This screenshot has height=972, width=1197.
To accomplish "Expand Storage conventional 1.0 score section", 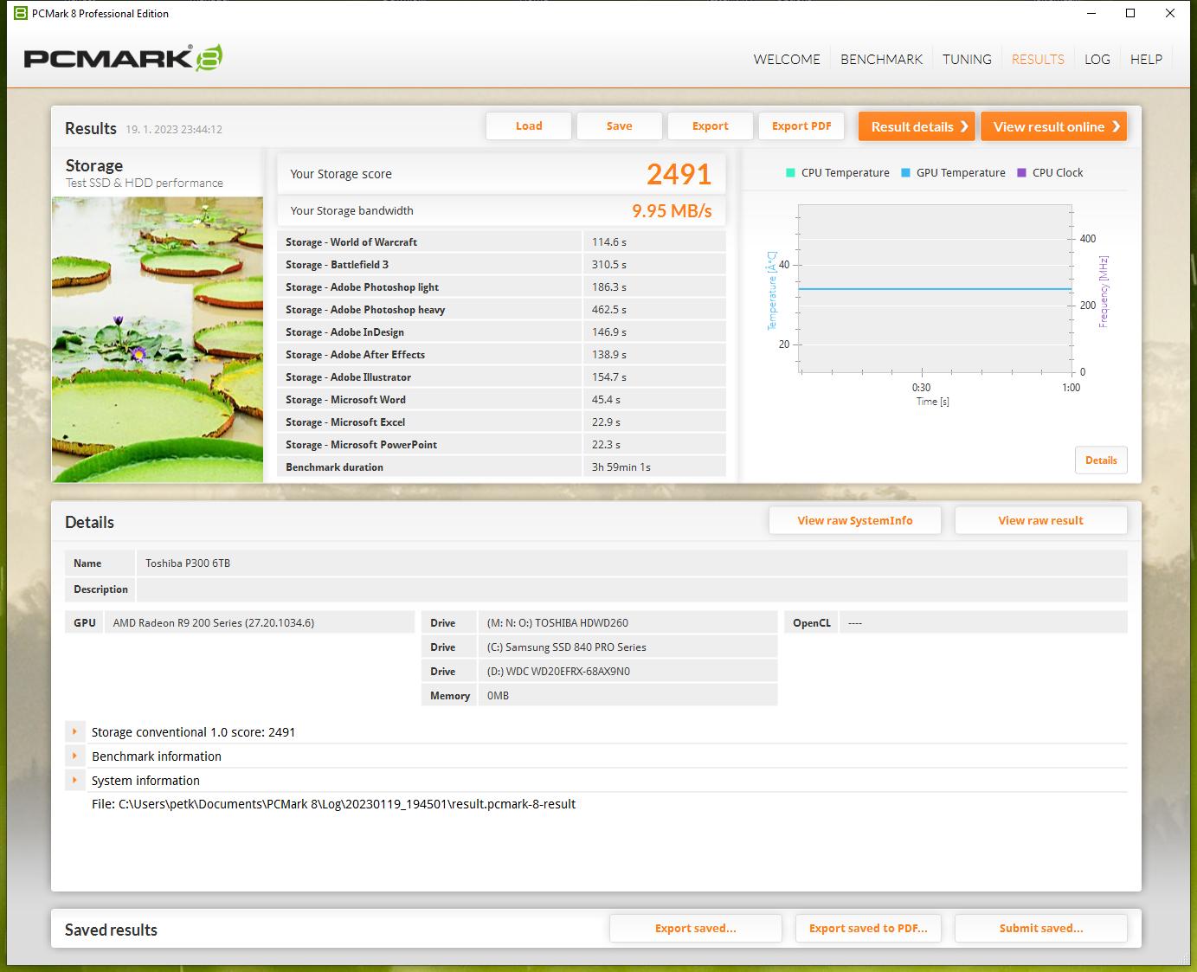I will (x=75, y=732).
